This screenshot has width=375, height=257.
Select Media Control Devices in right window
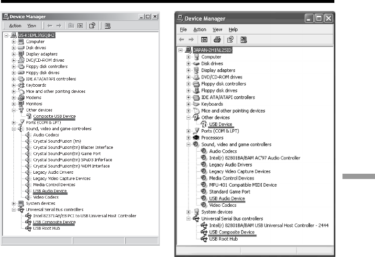232,178
